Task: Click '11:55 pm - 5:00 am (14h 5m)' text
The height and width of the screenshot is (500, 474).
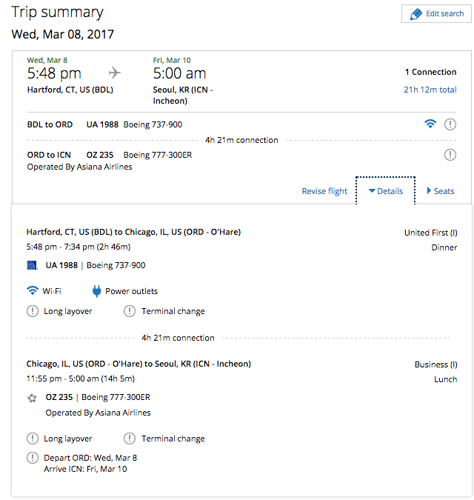Action: [x=80, y=379]
